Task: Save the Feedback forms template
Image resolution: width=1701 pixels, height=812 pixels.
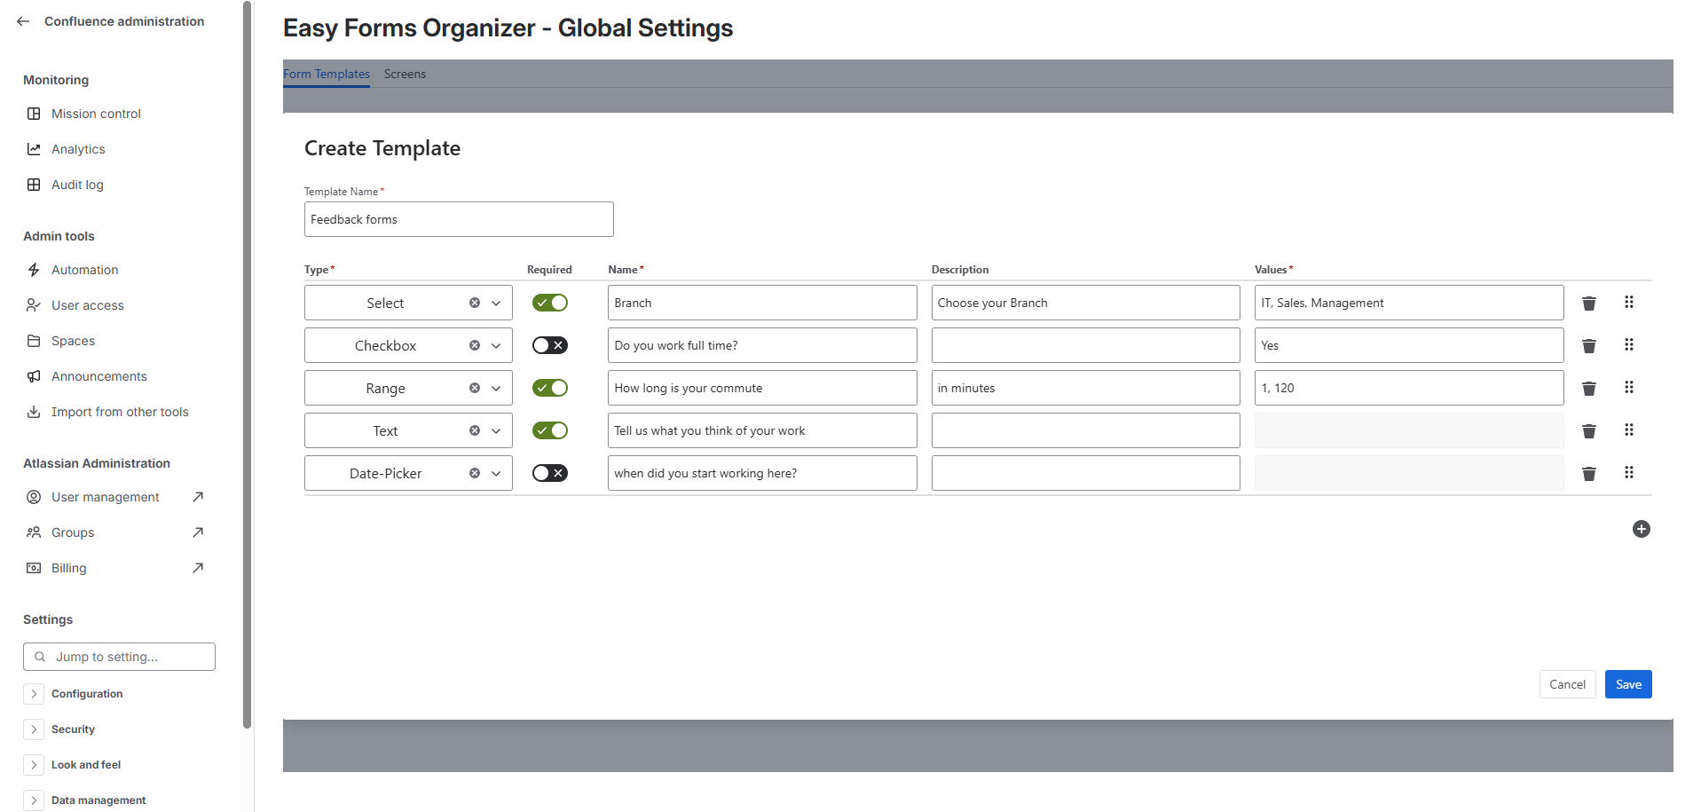Action: pos(1627,684)
